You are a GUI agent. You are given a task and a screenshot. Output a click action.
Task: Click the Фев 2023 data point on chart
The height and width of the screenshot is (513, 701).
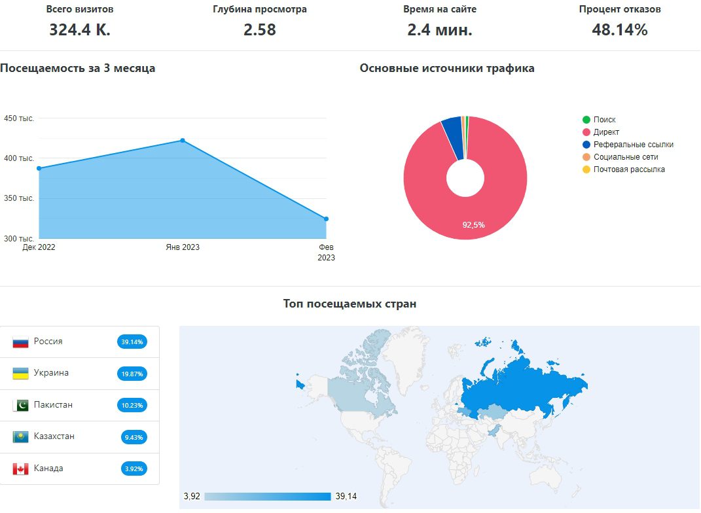tap(326, 219)
